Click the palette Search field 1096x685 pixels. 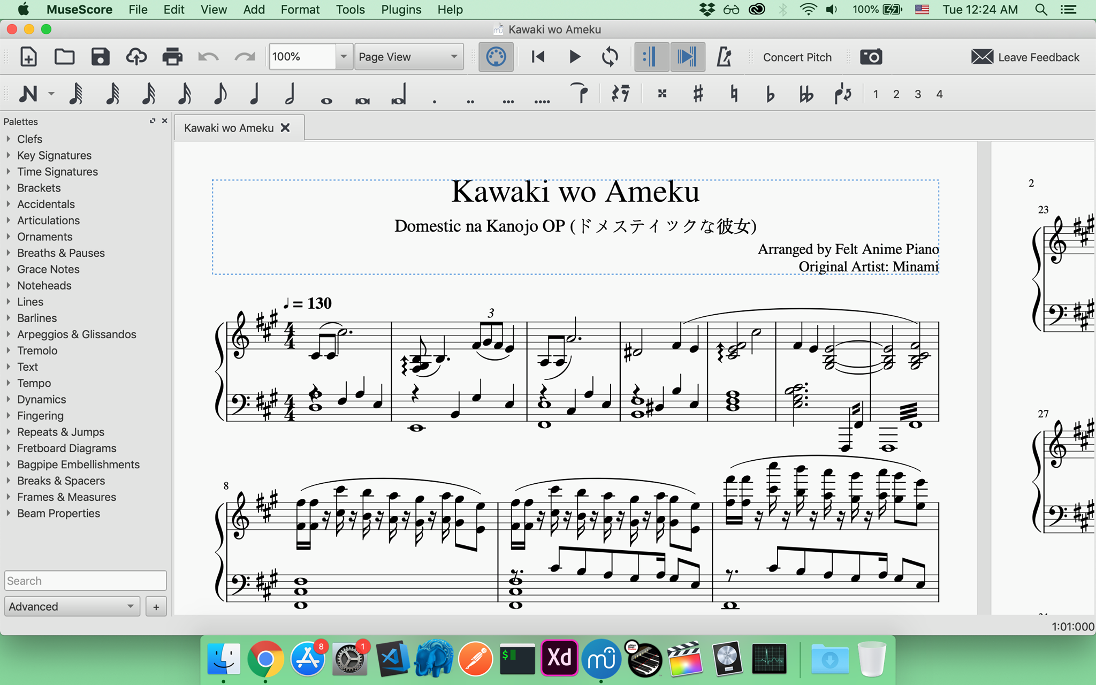86,581
